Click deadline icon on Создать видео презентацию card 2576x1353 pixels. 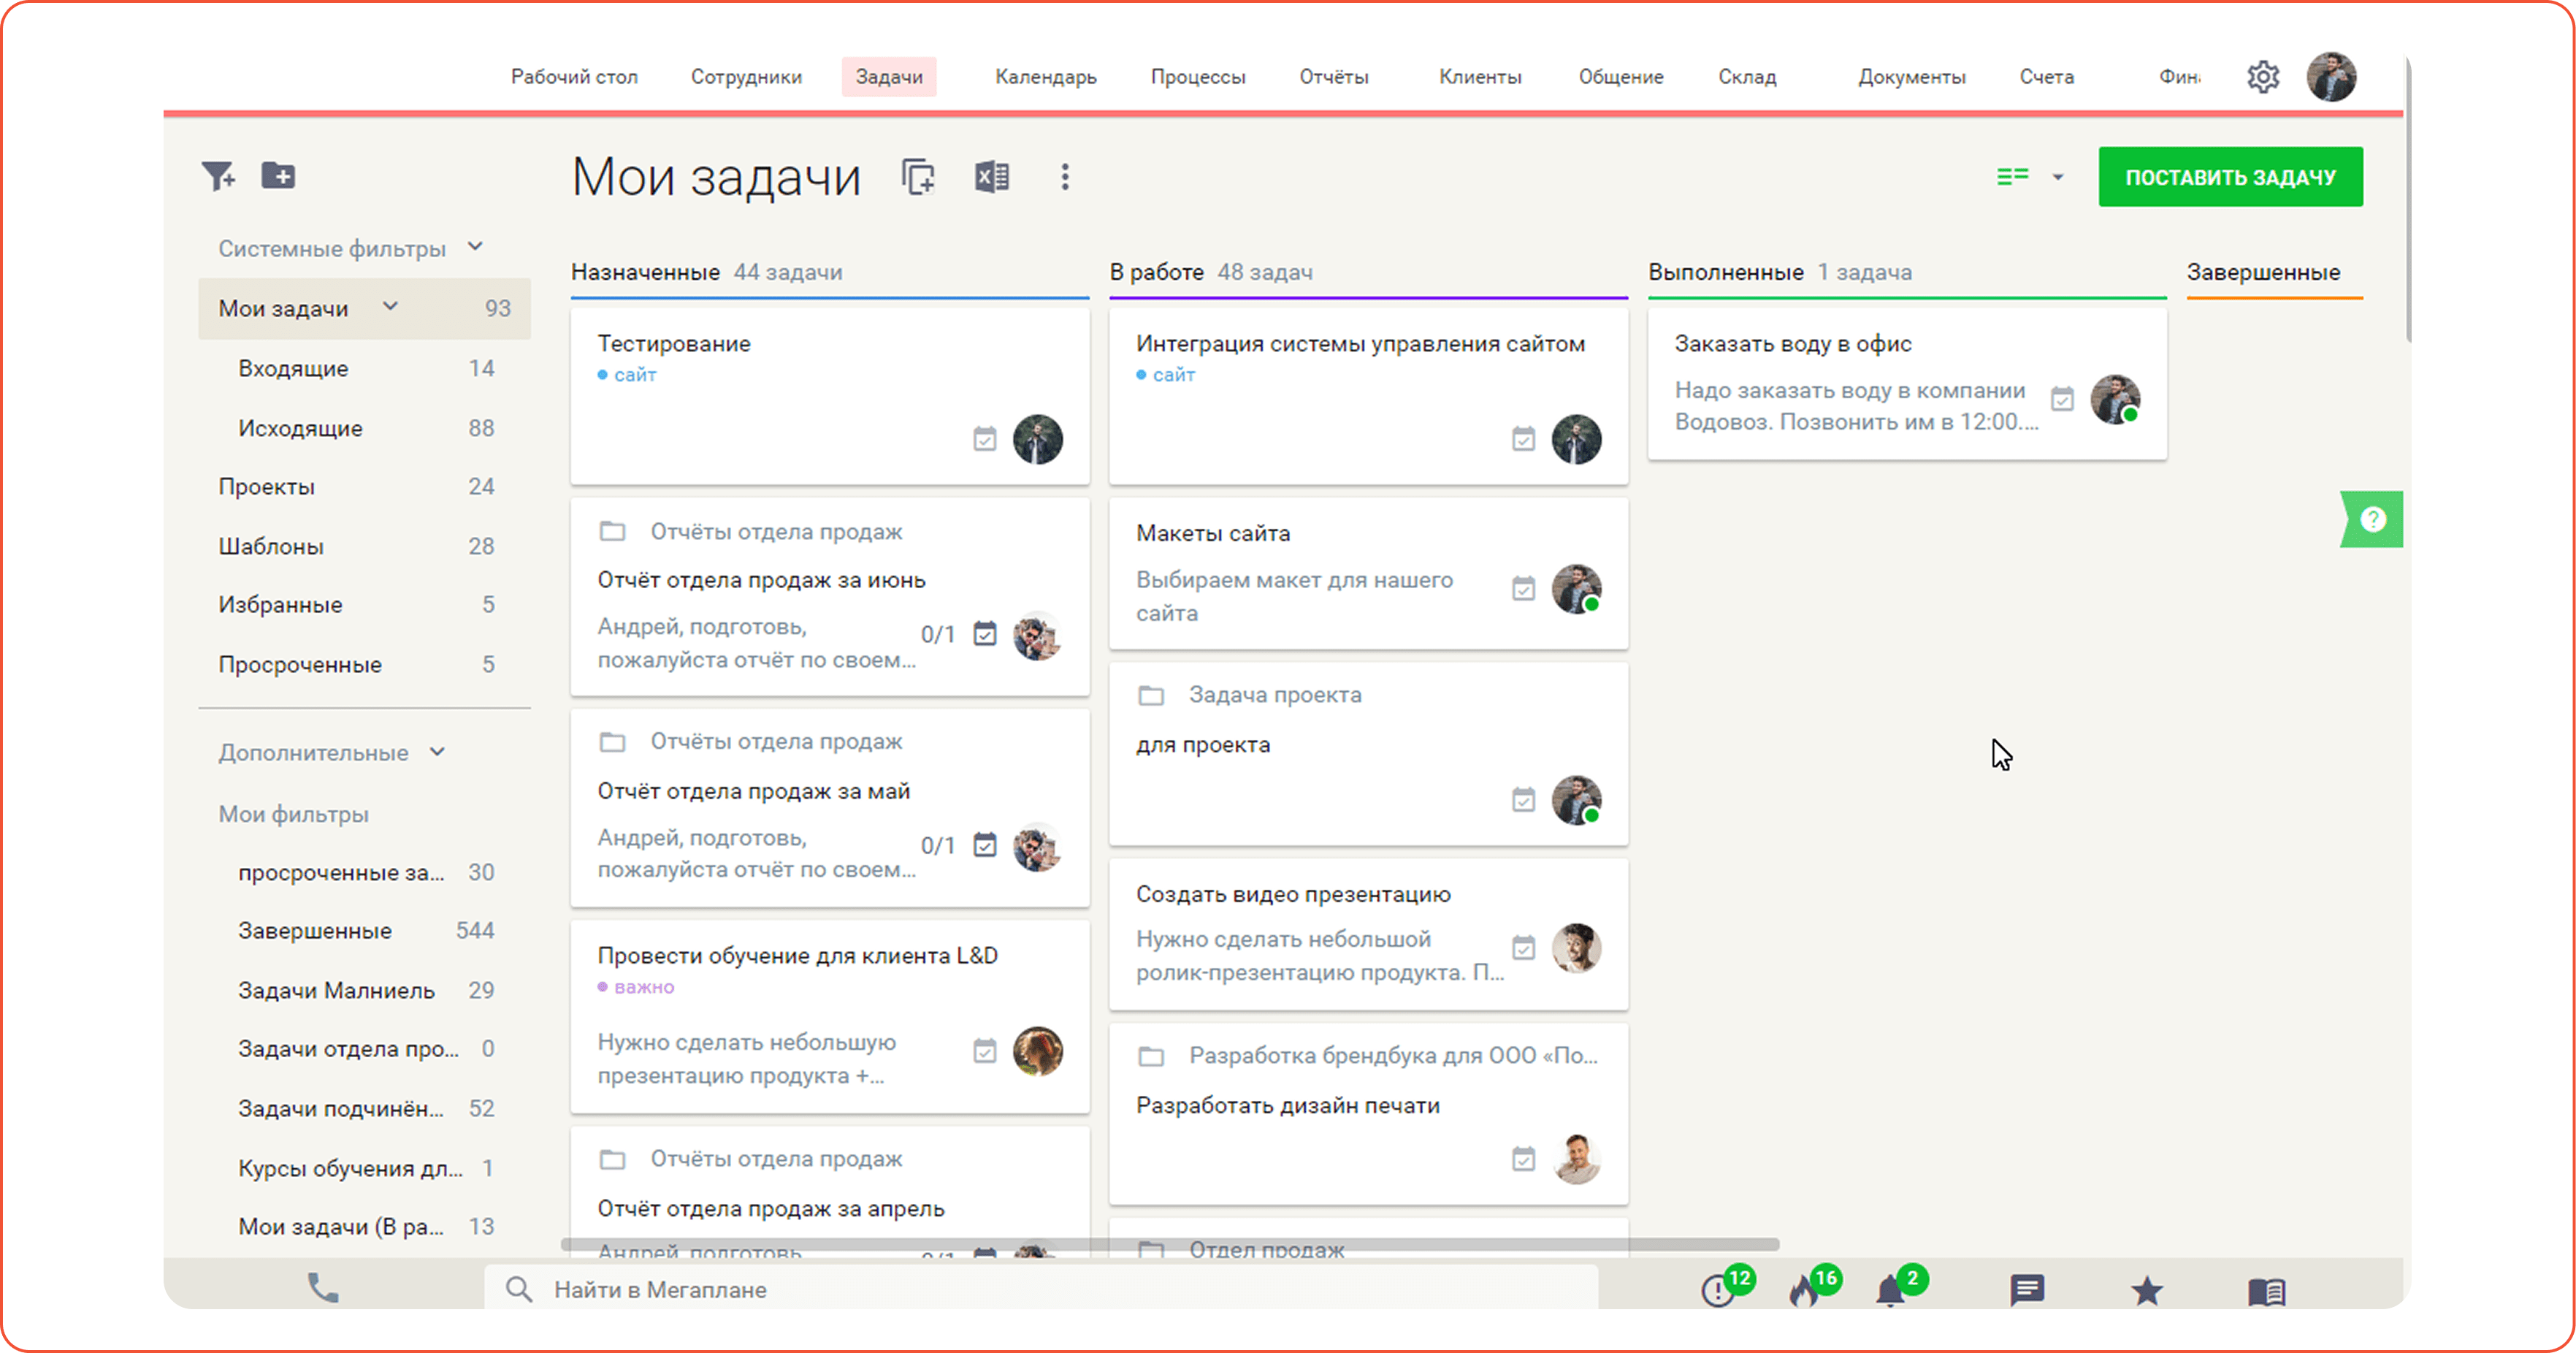click(x=1523, y=948)
